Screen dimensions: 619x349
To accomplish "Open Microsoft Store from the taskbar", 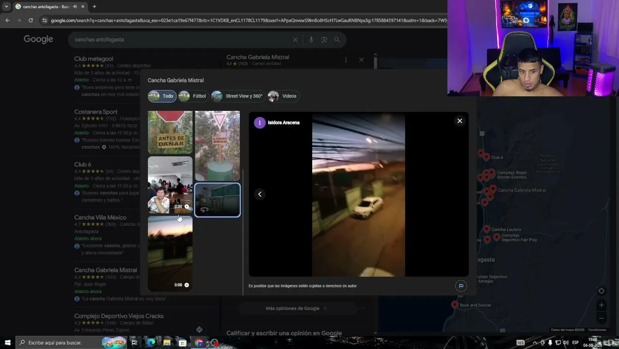I will coord(183,343).
